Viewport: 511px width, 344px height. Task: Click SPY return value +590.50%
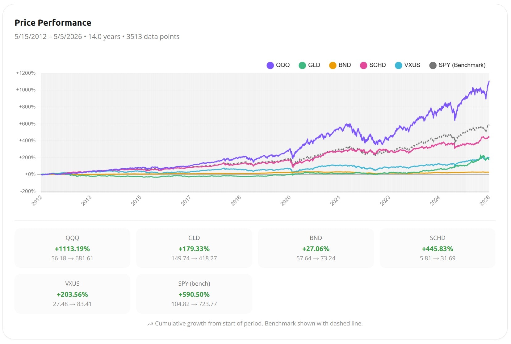[194, 295]
